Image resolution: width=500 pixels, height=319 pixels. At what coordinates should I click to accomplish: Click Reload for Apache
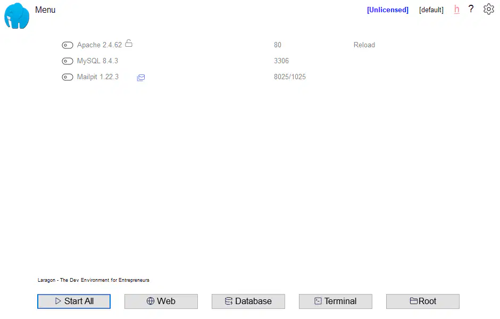coord(364,45)
